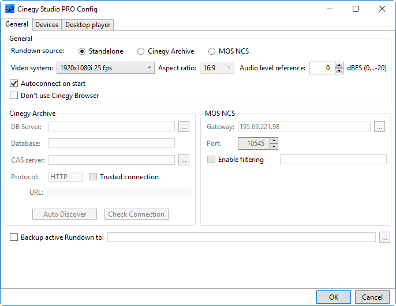This screenshot has width=396, height=306.
Task: Click the filtering text field
Action: click(x=333, y=159)
